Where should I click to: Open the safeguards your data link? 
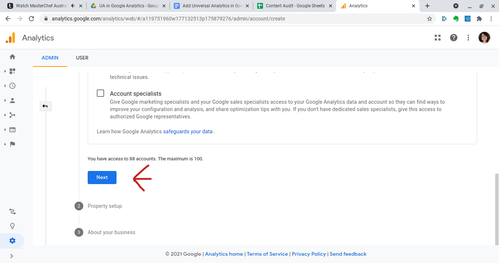tap(188, 131)
